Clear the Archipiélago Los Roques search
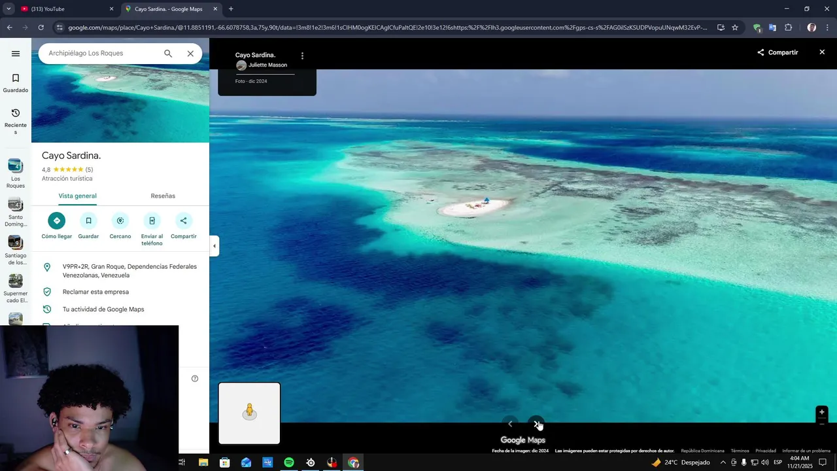Viewport: 837px width, 471px height. pyautogui.click(x=190, y=54)
